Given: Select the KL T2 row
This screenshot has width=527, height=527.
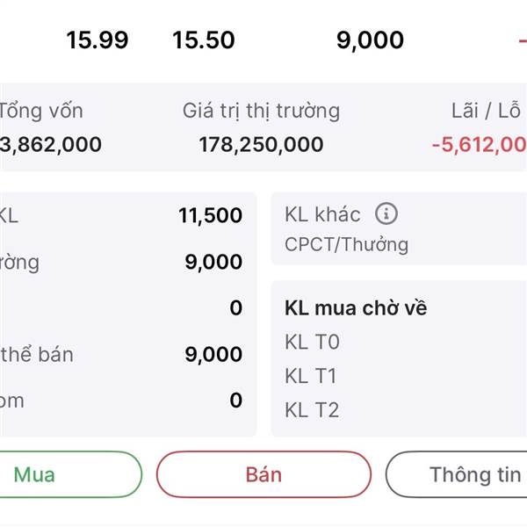Looking at the screenshot, I should [x=312, y=409].
